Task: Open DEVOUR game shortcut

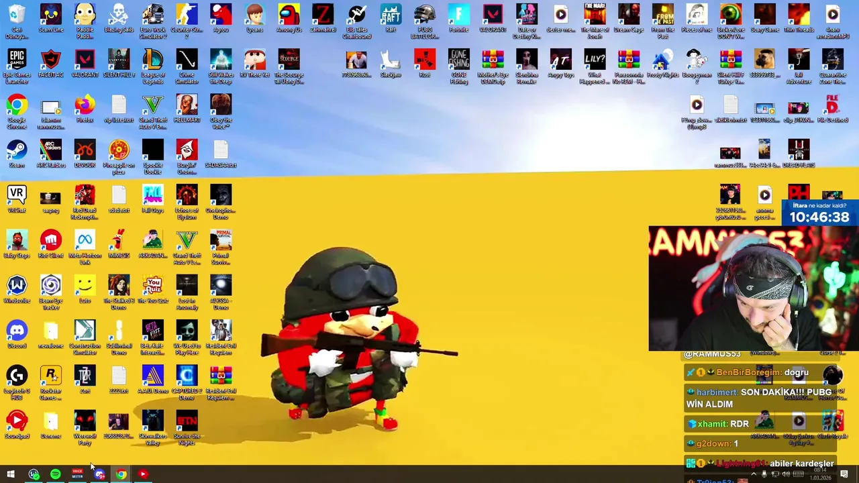Action: click(x=85, y=154)
